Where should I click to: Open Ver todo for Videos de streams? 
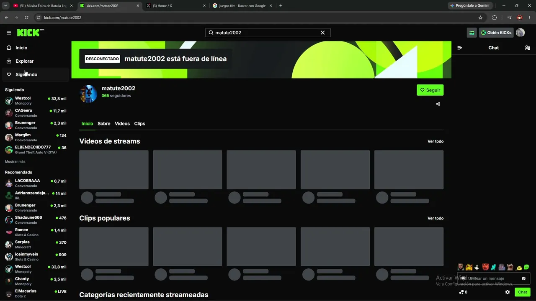click(435, 141)
